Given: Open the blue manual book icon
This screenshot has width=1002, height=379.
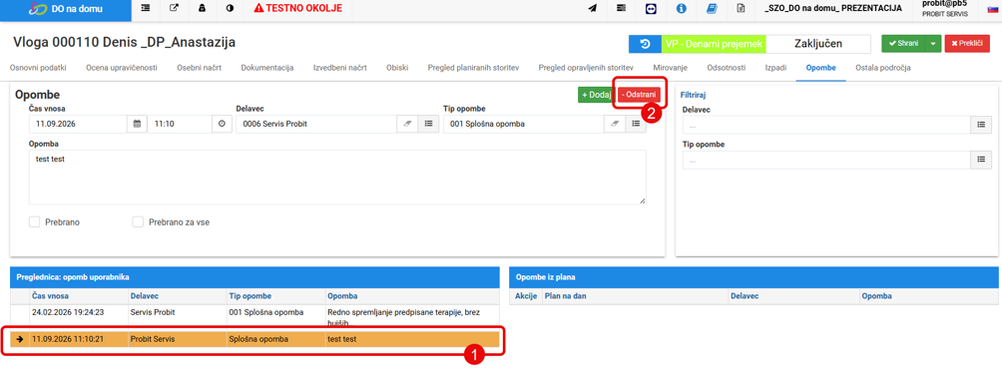Looking at the screenshot, I should 712,9.
